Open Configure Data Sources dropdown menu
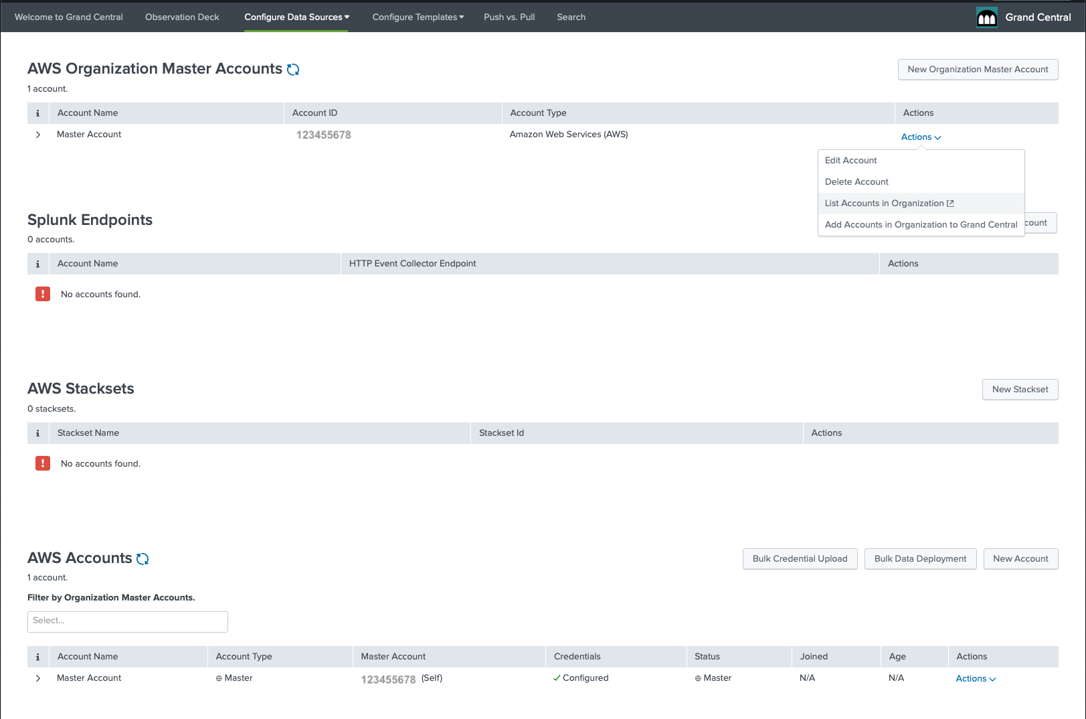This screenshot has height=719, width=1086. (296, 17)
